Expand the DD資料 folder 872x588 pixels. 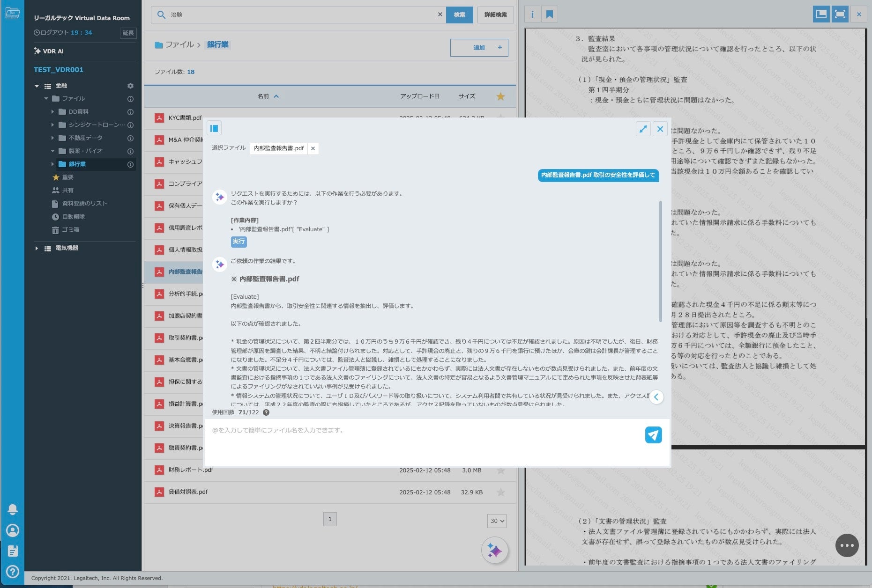52,112
